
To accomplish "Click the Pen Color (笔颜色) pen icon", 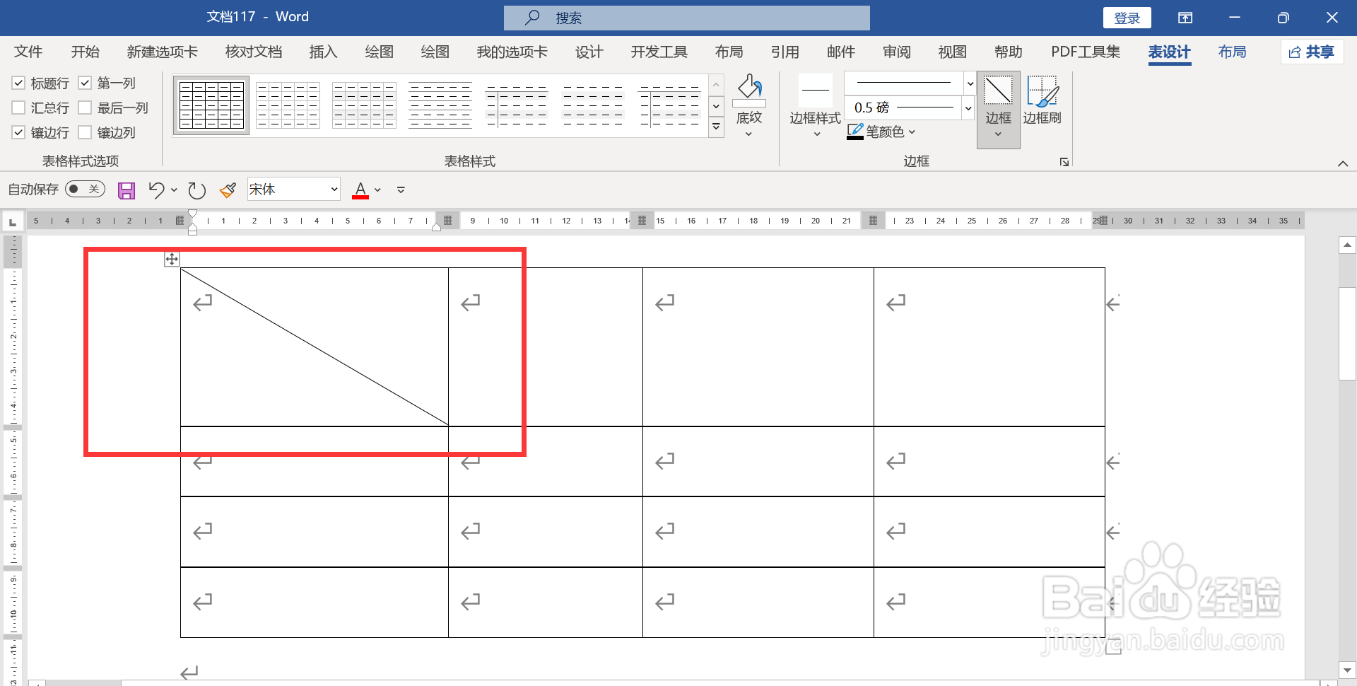I will point(855,132).
